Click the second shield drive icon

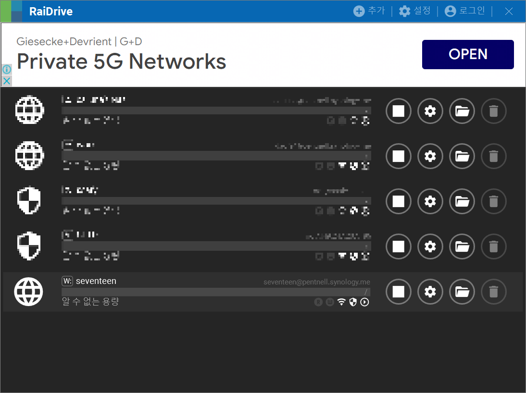pos(29,246)
